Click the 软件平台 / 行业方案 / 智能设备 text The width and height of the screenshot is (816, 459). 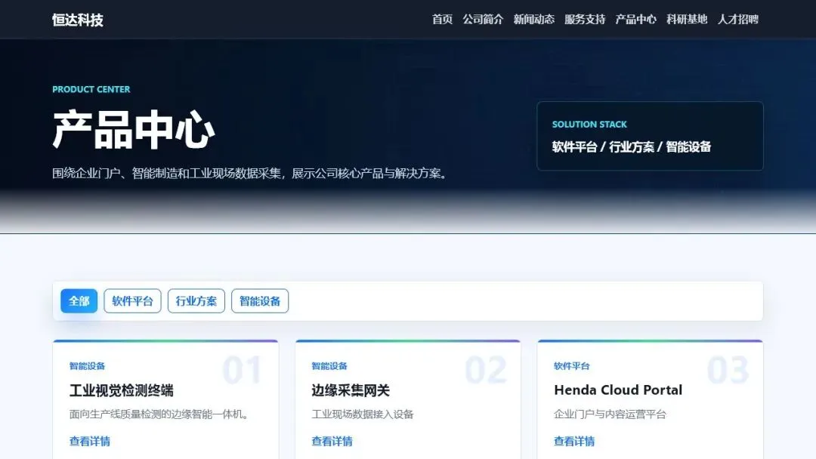[631, 147]
